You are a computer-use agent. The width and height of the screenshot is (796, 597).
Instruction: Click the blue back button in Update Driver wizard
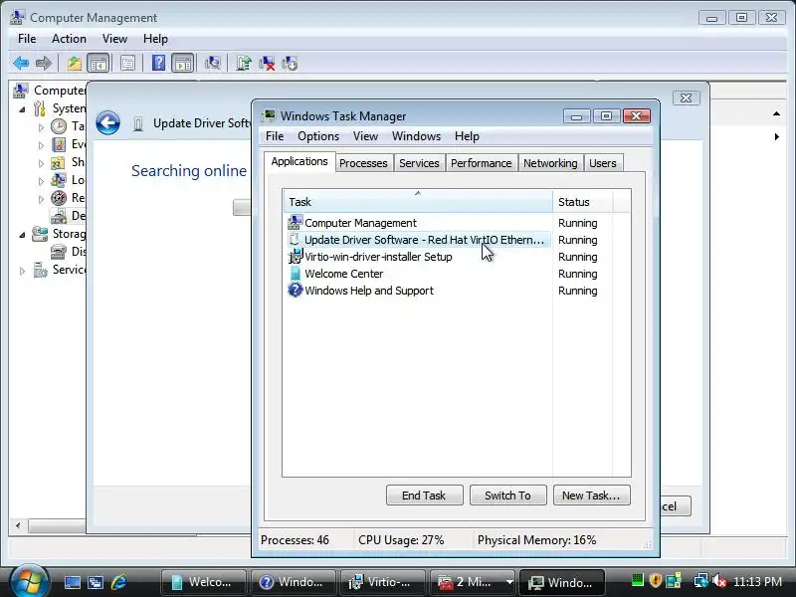(108, 122)
